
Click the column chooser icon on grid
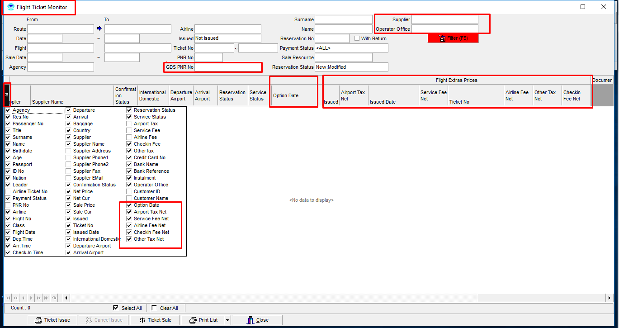click(x=7, y=95)
